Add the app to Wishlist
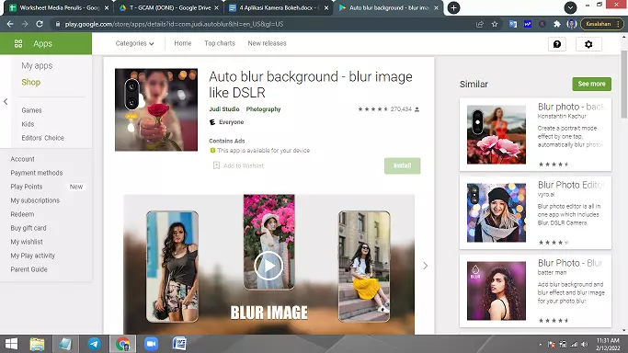 tap(238, 165)
